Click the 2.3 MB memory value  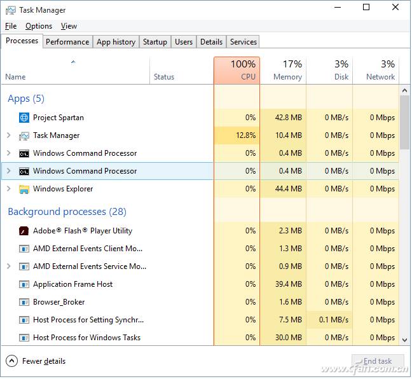point(291,231)
